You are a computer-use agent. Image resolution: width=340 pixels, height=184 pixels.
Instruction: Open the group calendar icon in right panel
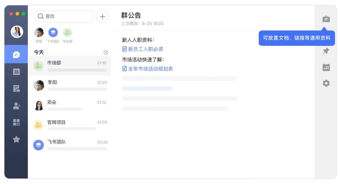coord(326,67)
